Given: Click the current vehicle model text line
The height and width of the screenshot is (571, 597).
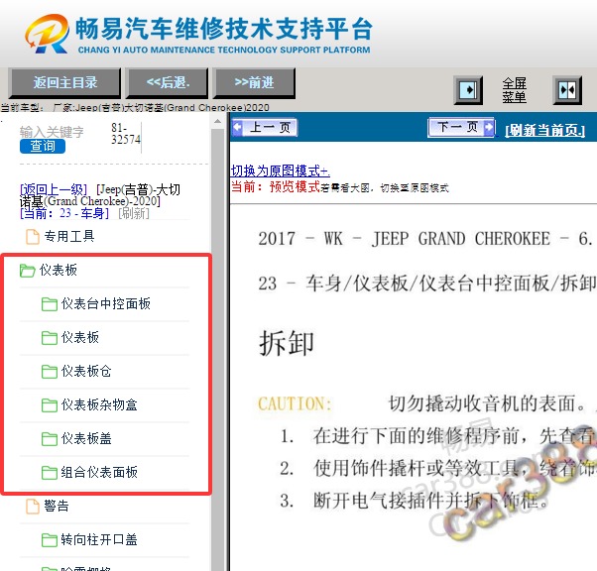Looking at the screenshot, I should [x=135, y=108].
